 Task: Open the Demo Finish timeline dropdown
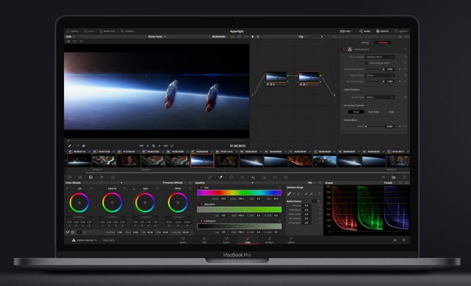click(157, 36)
